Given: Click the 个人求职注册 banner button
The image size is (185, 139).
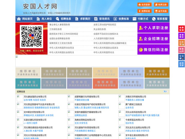Looking at the screenshot, I should click(x=153, y=28).
